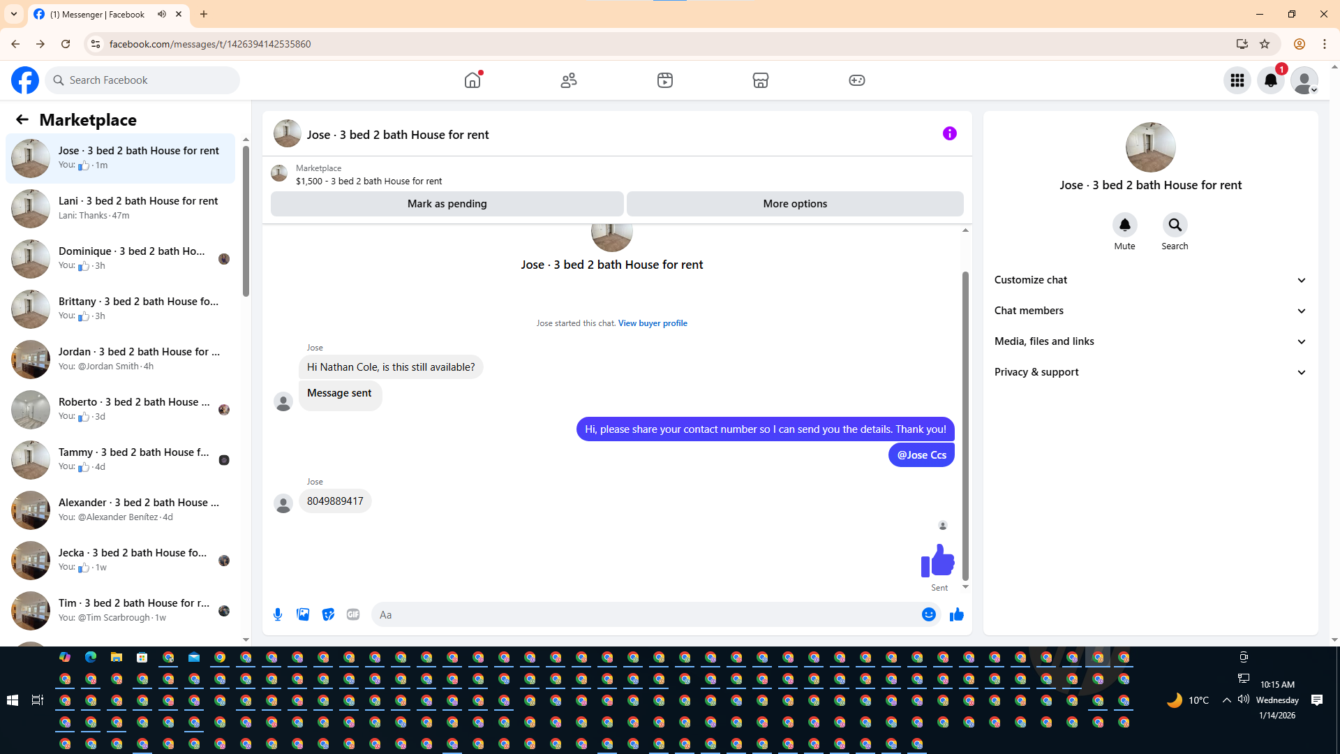1340x754 pixels.
Task: Mute the browser tab audio
Action: tap(162, 14)
